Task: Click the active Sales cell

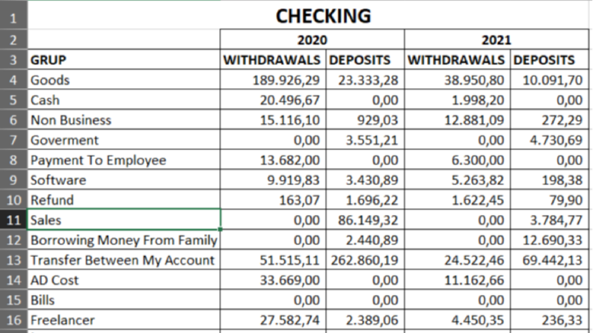Action: (123, 220)
